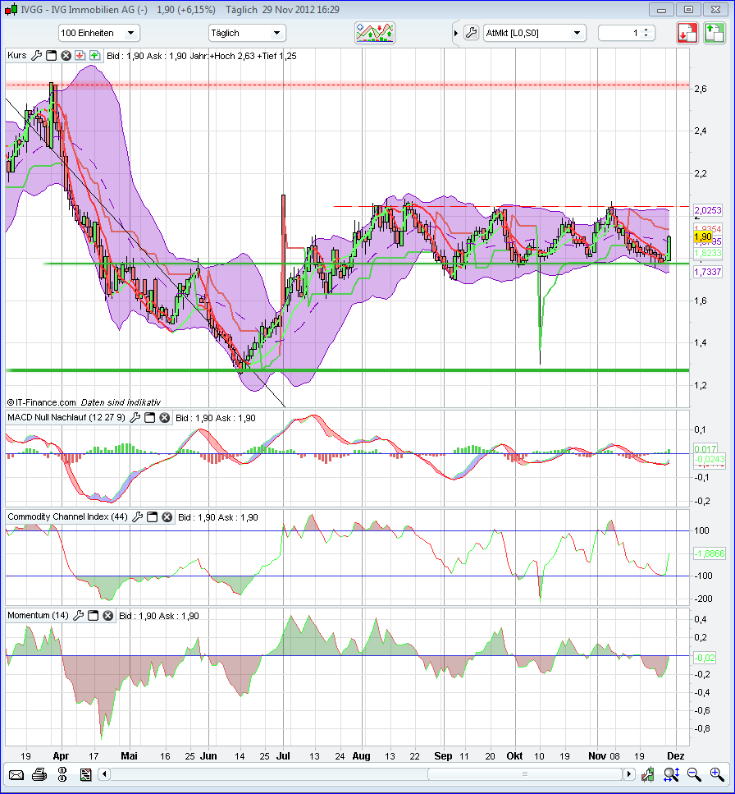This screenshot has width=735, height=794.
Task: Click the MACD settings wrench icon
Action: pos(135,418)
